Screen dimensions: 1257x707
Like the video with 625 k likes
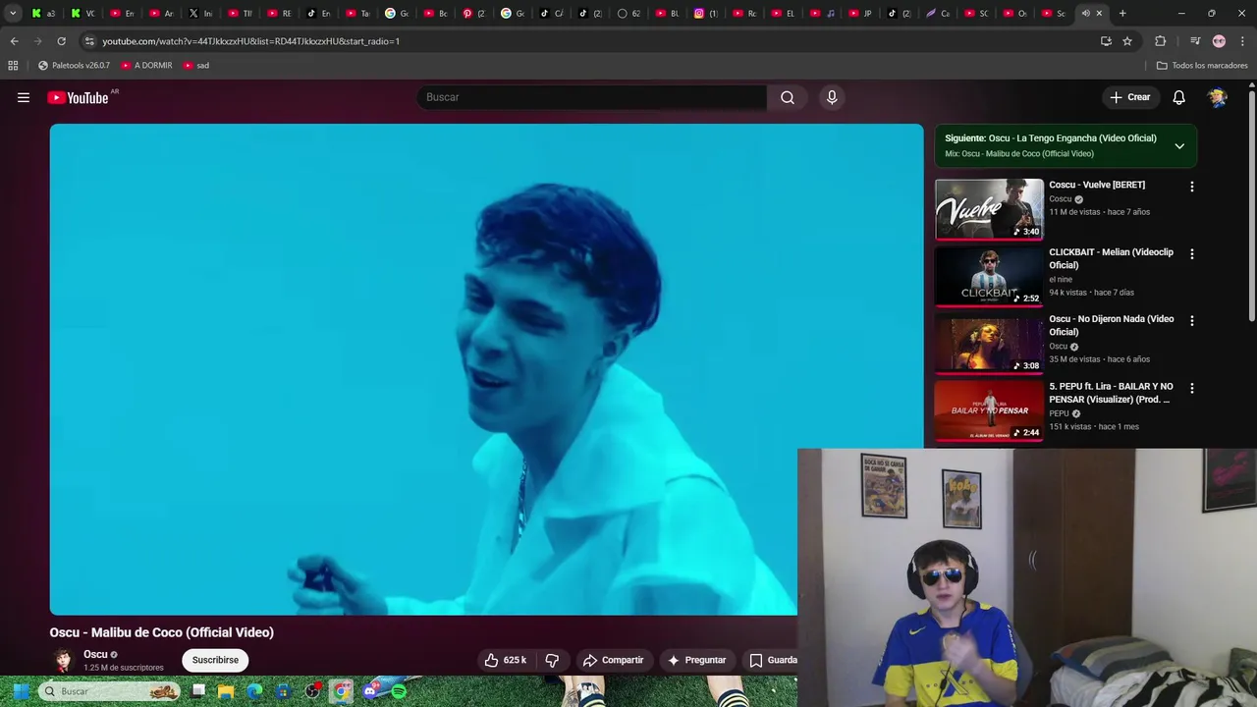(506, 660)
